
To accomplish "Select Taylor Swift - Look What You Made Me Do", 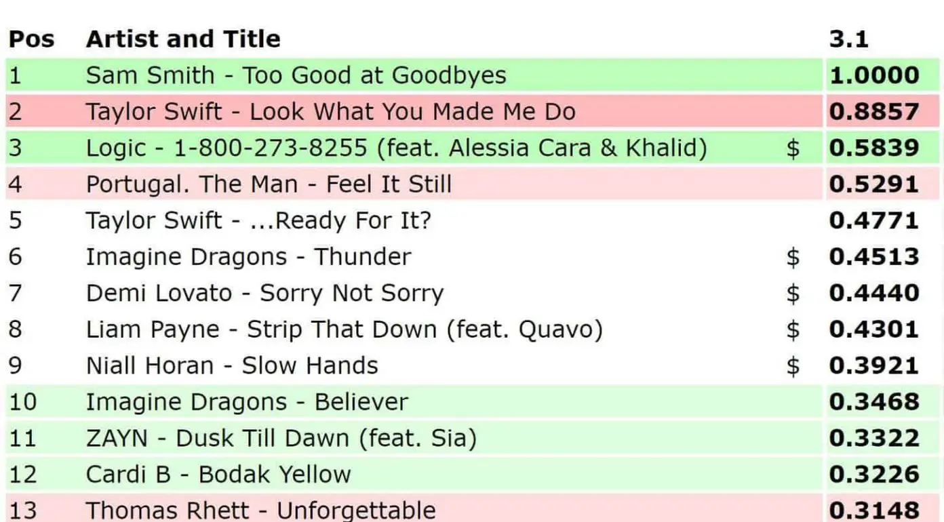I will 330,111.
